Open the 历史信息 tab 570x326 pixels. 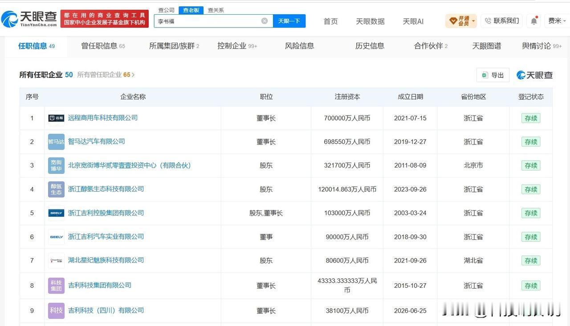(370, 46)
